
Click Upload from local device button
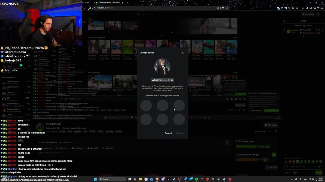(162, 80)
